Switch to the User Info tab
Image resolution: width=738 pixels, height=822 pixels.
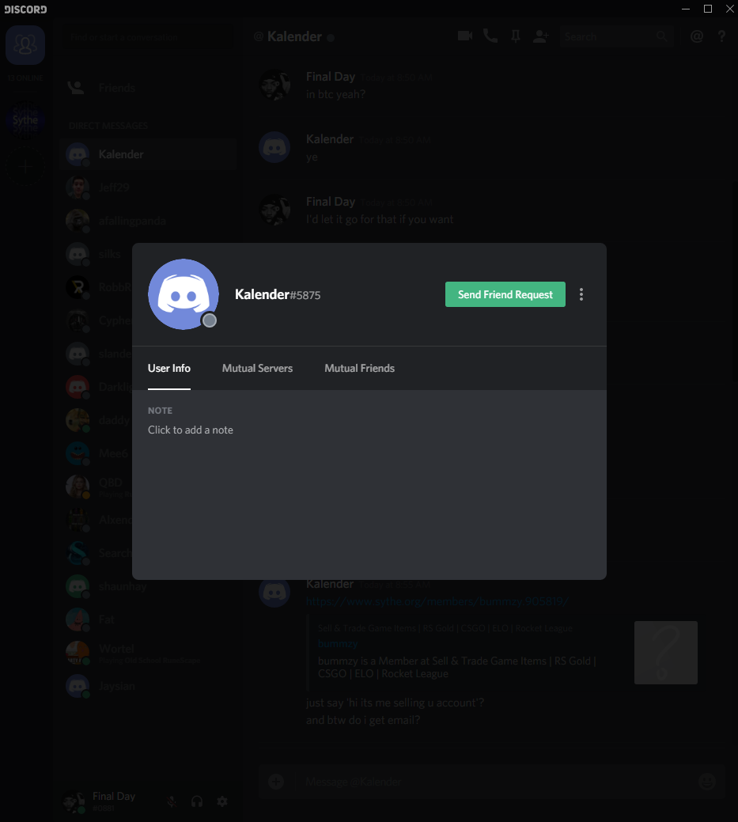(x=169, y=369)
